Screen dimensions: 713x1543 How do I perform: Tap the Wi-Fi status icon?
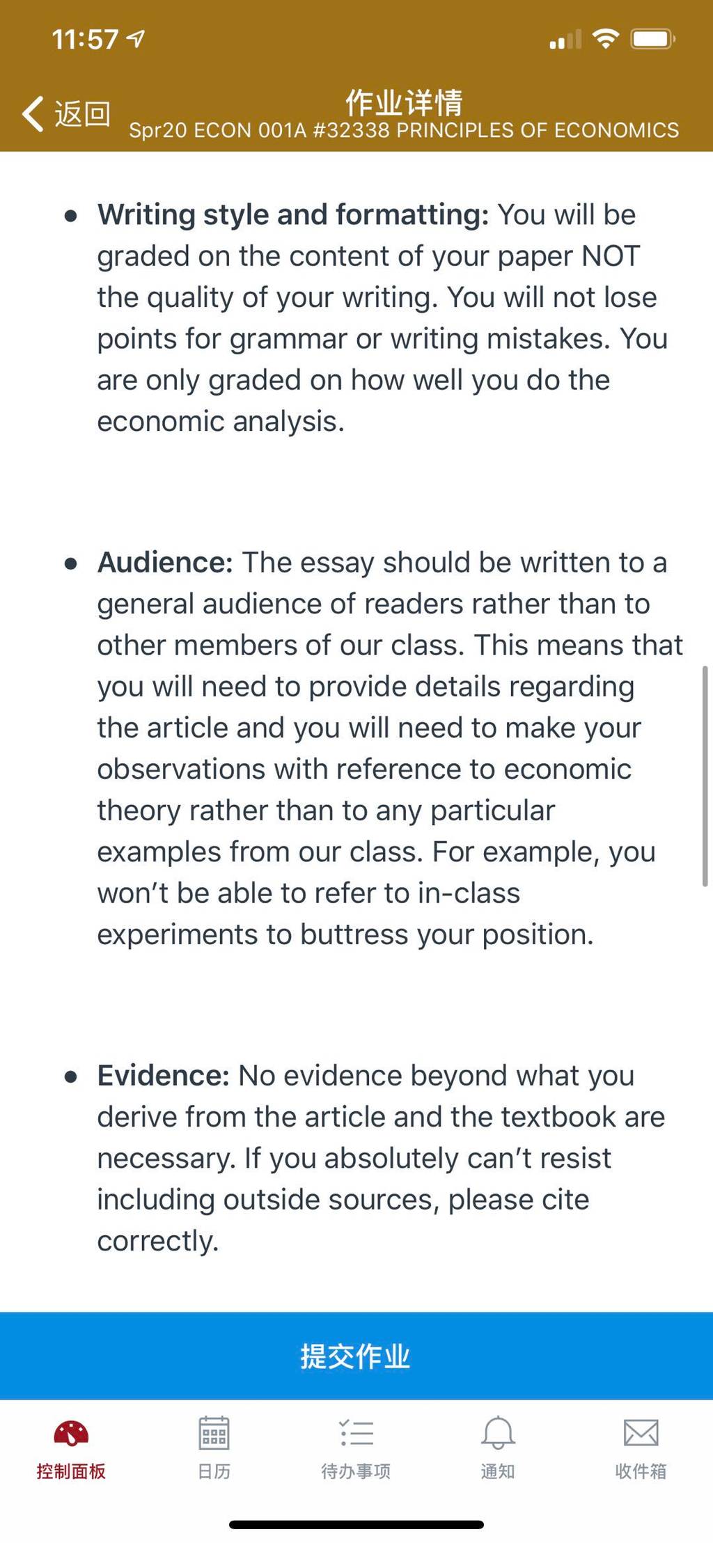click(606, 39)
